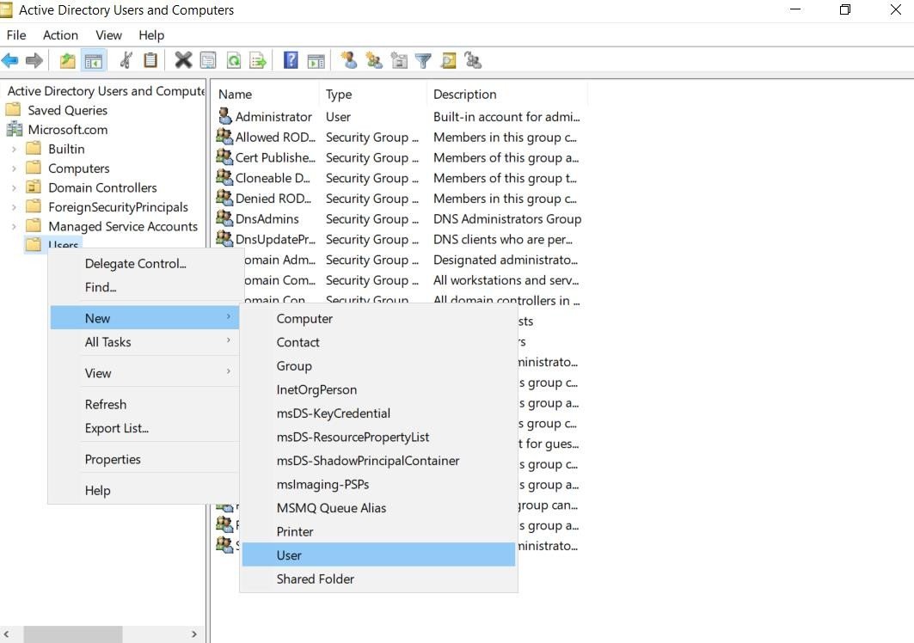Open the View menu in menu bar

[x=108, y=35]
